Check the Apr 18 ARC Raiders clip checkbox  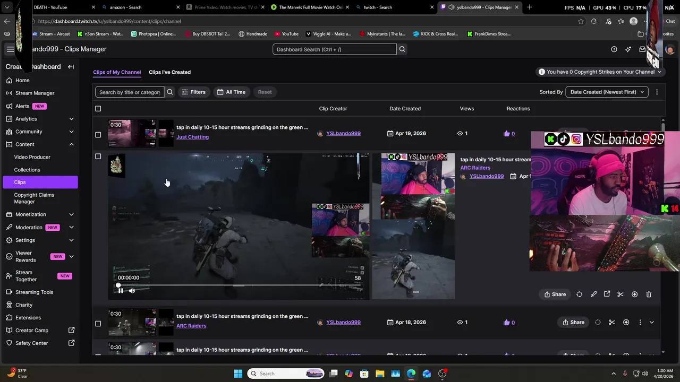[98, 324]
